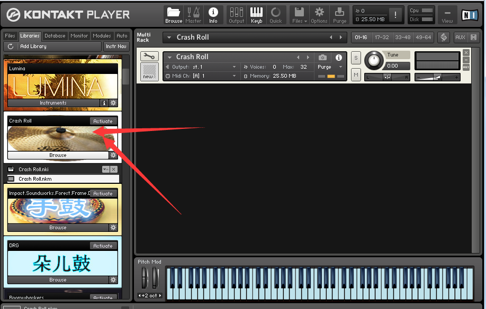
Task: Load the next instrument preset arrow
Action: coord(308,57)
